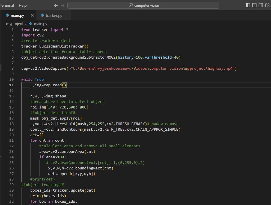Screen dimensions: 271x205
Task: Click the breadcrumb chevron after myproject
Action: pyautogui.click(x=26, y=24)
